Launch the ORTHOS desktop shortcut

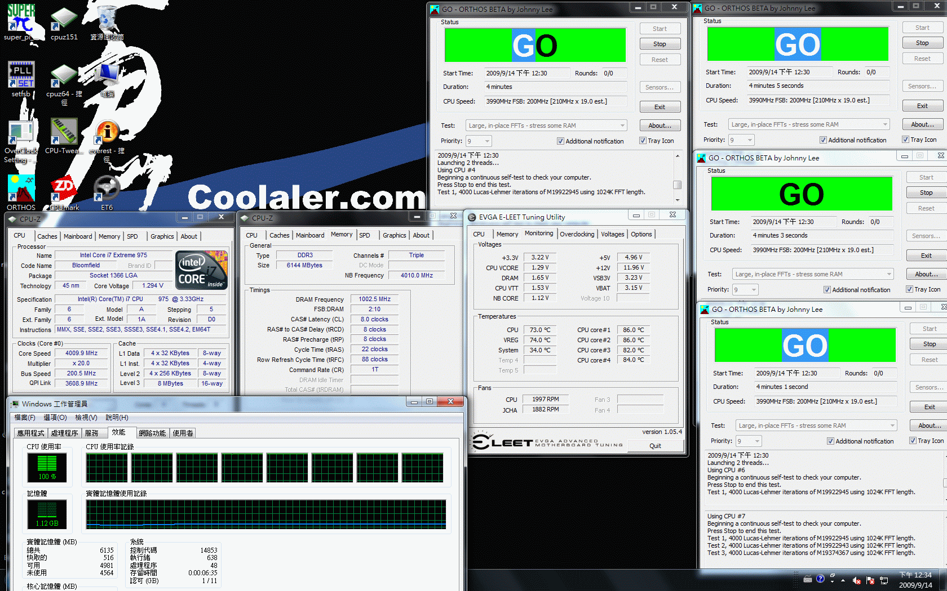pos(21,192)
